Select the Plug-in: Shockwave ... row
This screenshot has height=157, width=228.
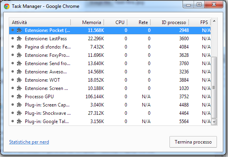[110, 113]
